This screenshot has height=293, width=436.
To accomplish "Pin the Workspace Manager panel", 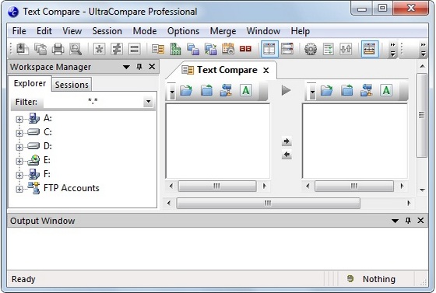I will tap(139, 67).
